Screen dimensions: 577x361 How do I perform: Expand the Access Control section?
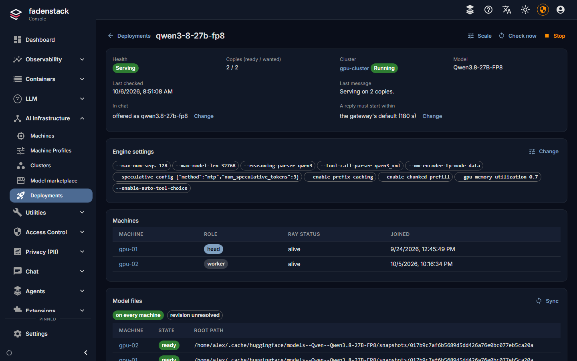[51, 232]
